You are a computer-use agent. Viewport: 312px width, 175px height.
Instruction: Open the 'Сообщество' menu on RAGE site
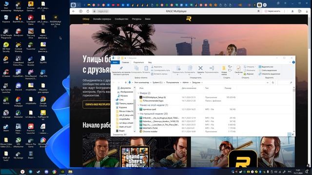121,19
